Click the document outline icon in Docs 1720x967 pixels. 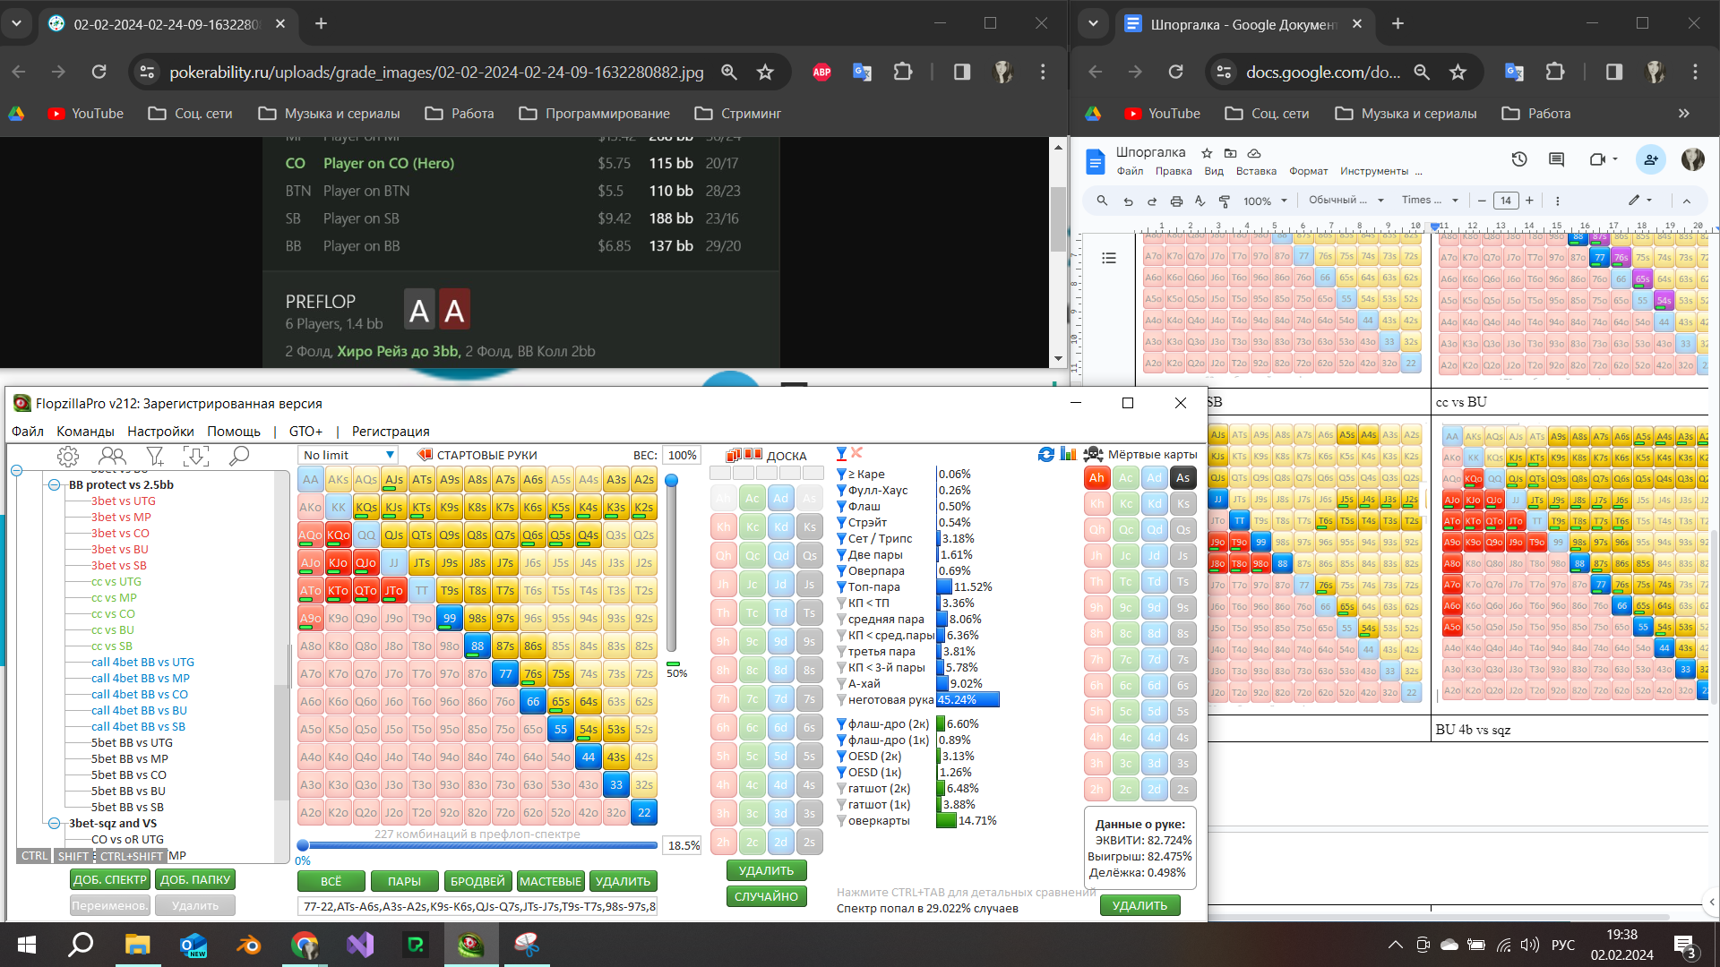pos(1109,258)
